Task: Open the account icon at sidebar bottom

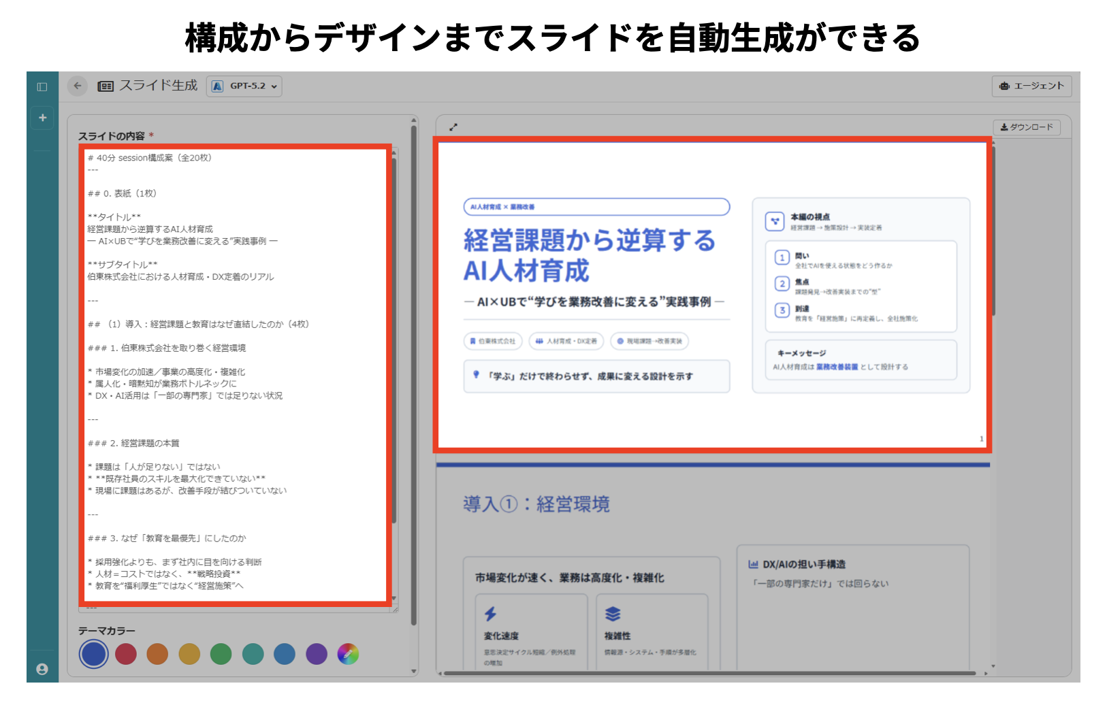Action: pyautogui.click(x=42, y=670)
